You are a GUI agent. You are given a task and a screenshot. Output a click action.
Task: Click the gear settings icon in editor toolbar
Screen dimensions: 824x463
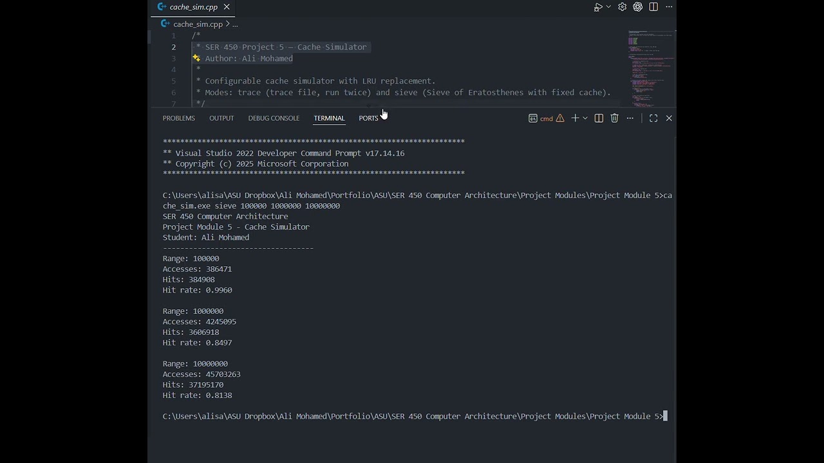[x=622, y=7]
